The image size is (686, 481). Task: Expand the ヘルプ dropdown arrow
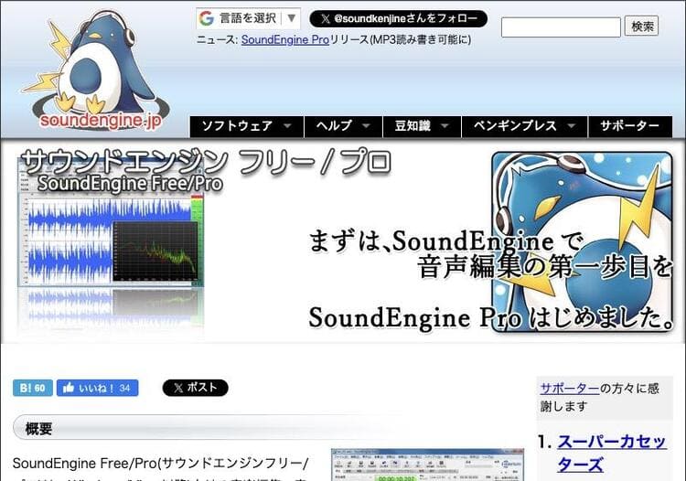pyautogui.click(x=366, y=126)
